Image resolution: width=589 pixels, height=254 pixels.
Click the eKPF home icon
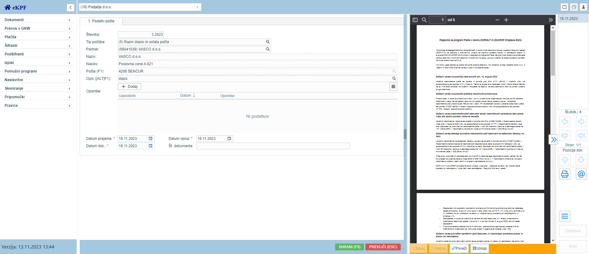point(7,7)
